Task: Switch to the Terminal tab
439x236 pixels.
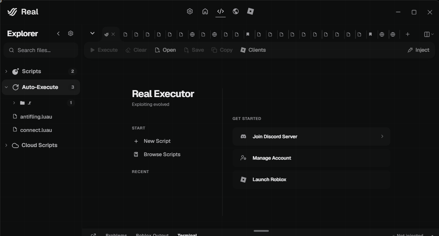Action: pos(187,234)
